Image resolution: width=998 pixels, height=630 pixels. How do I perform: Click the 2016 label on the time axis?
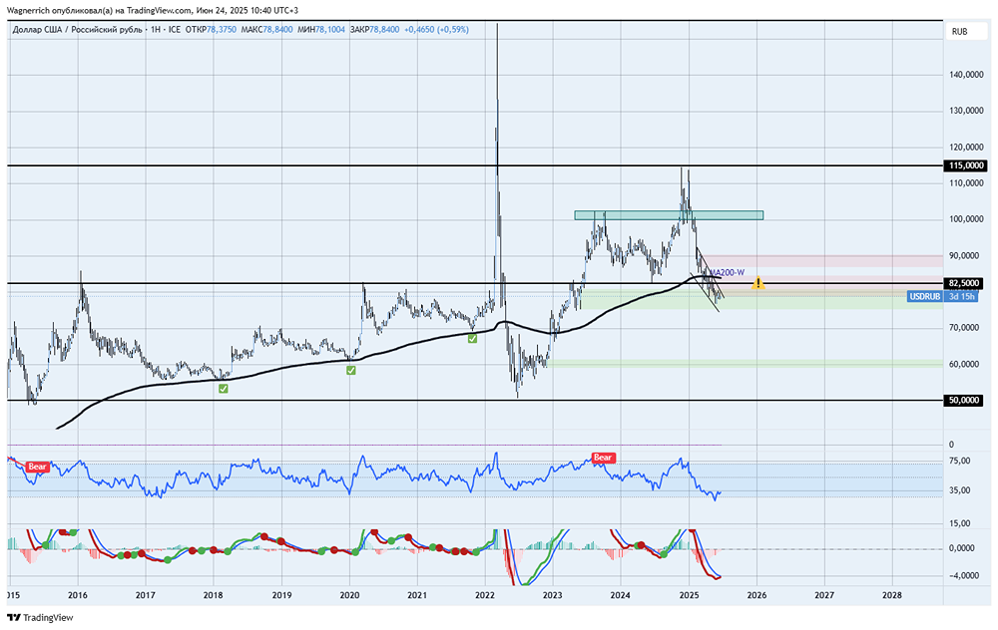point(78,595)
